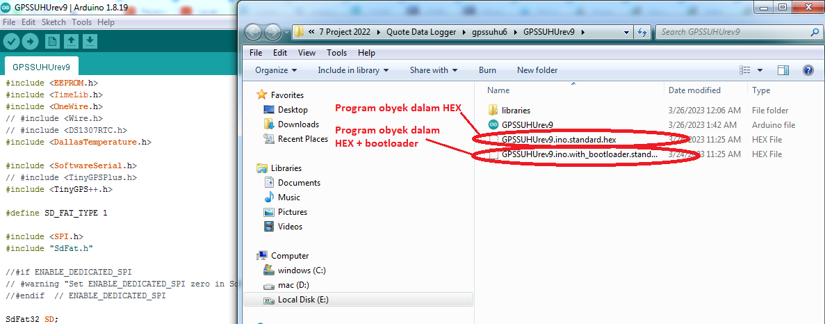
Task: Expand the Share with dropdown
Action: coord(434,70)
